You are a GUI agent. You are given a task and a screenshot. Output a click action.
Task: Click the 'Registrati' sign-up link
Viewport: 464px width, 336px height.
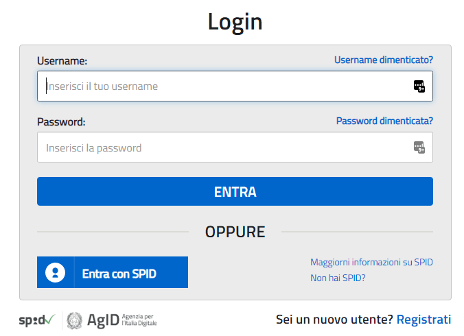[424, 319]
